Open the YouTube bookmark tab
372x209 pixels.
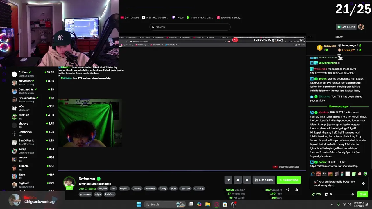tap(130, 17)
